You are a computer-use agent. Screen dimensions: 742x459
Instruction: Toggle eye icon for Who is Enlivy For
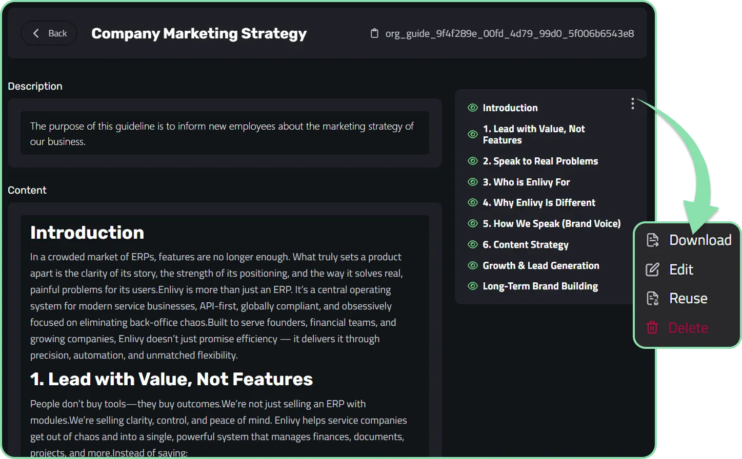pyautogui.click(x=473, y=182)
